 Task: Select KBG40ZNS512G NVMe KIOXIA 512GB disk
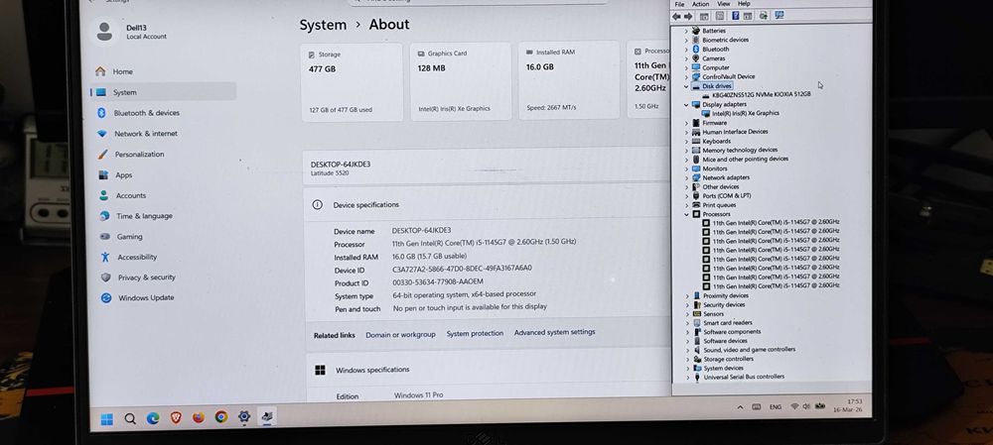tap(761, 94)
